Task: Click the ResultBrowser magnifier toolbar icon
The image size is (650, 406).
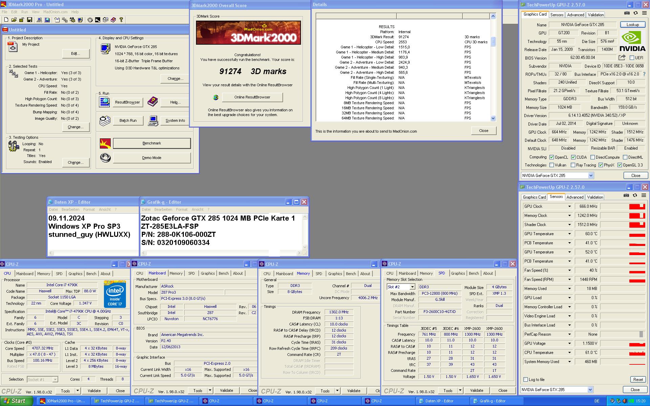Action: coord(47,20)
